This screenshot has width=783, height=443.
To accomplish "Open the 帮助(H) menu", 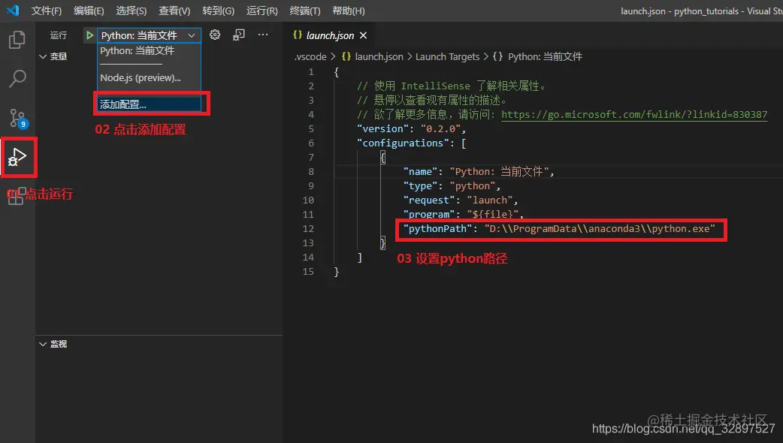I will coord(349,11).
